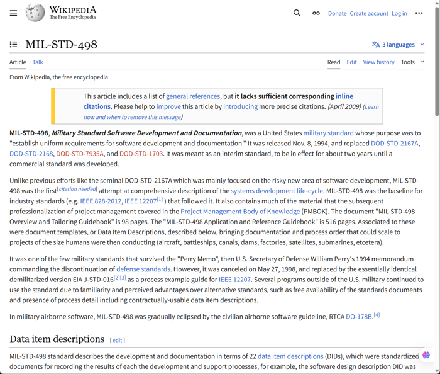Select the Read tab
440x374 pixels.
(x=334, y=62)
